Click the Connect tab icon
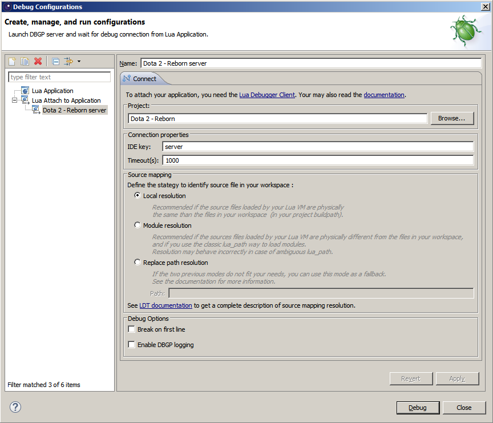This screenshot has width=493, height=423. 127,78
